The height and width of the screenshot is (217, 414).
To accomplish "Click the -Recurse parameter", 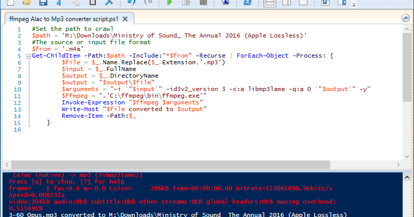I will coord(211,56).
